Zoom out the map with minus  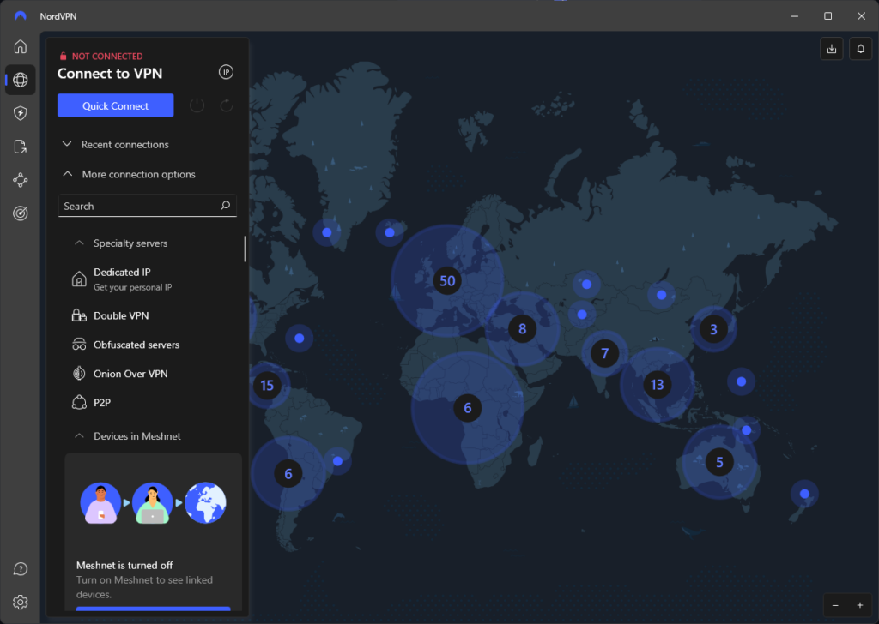point(835,605)
